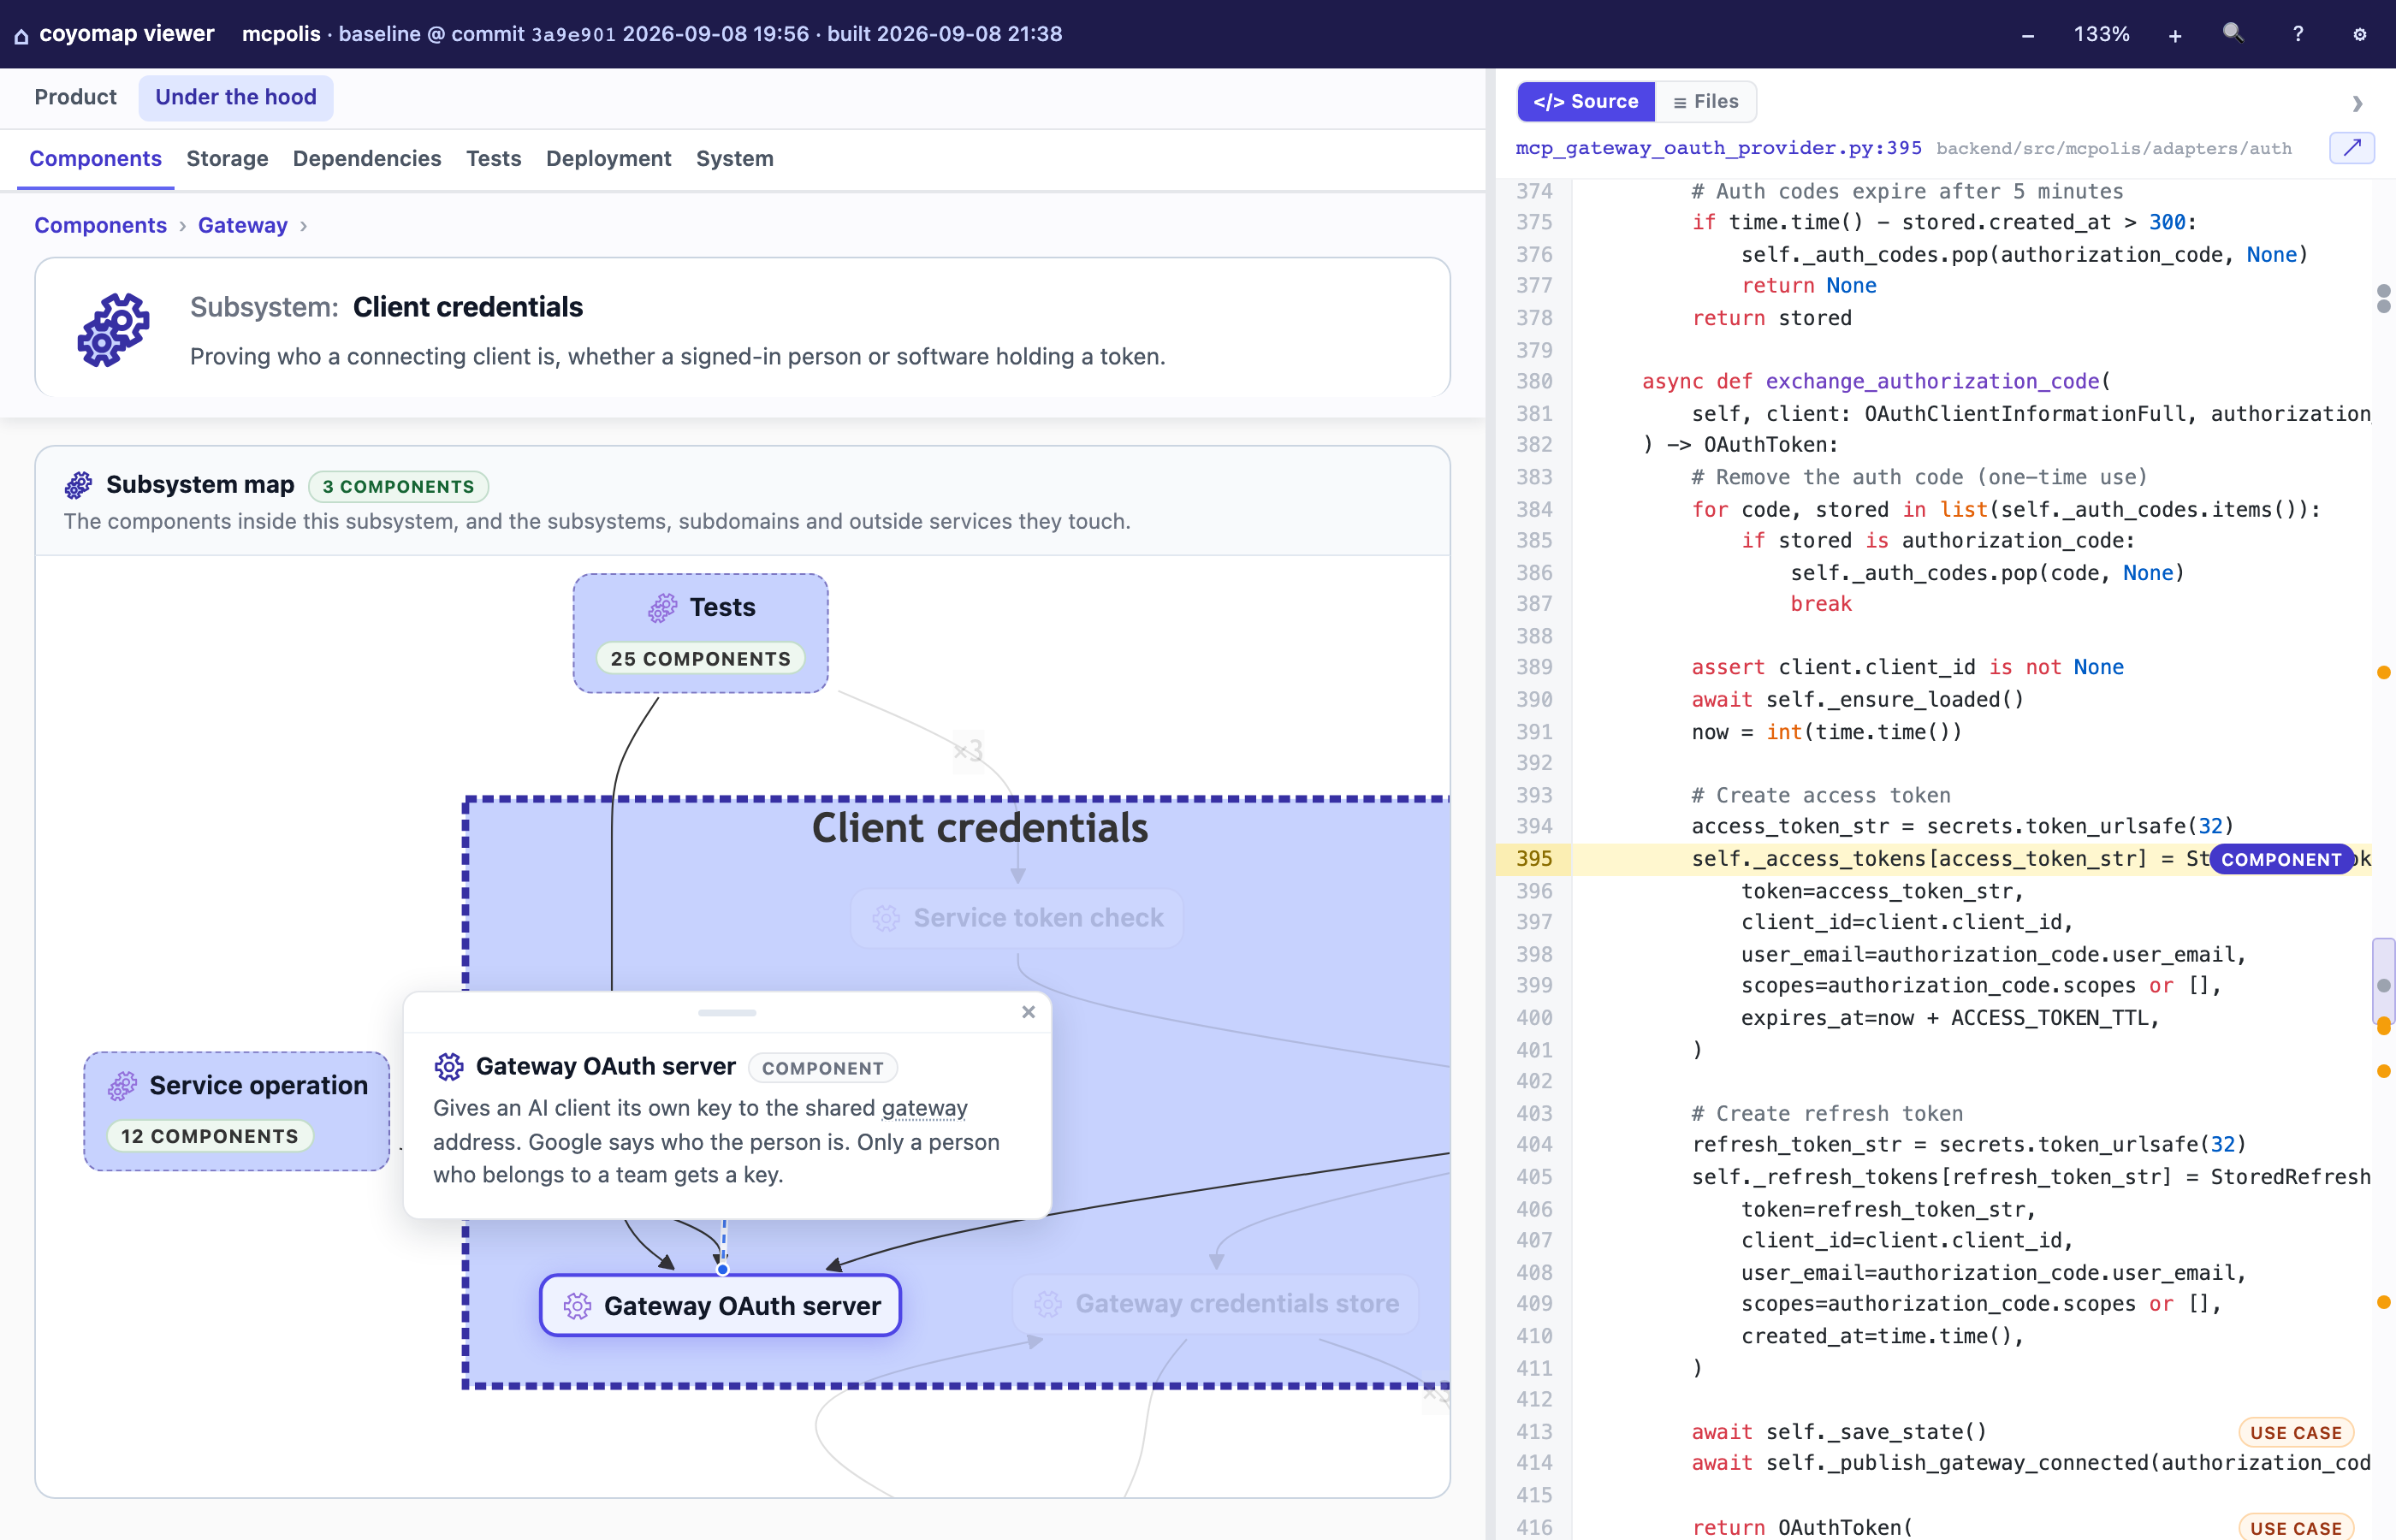Click the backend/src/mcpolis/adapters/auth path
The image size is (2396, 1540).
2113,149
